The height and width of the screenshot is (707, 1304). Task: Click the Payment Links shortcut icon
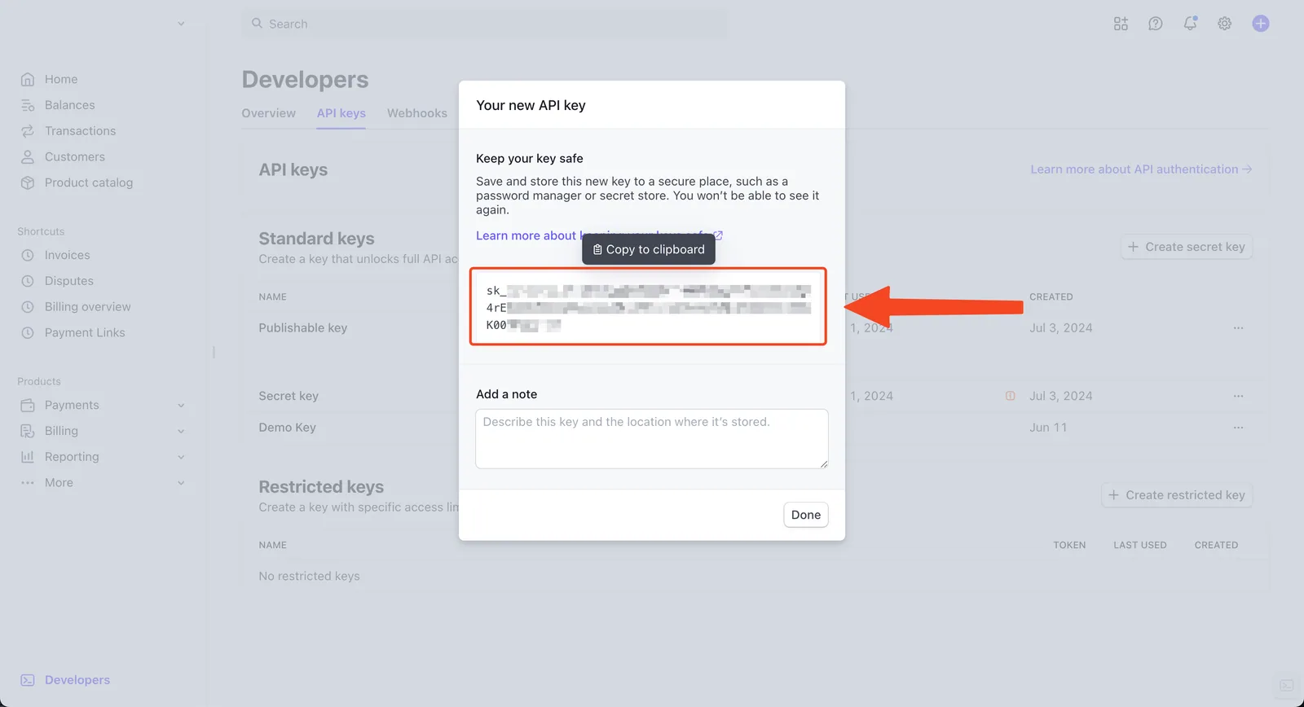[x=28, y=333]
